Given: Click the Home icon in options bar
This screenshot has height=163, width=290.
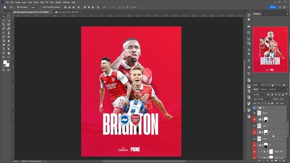Looking at the screenshot, I should click(x=5, y=7).
